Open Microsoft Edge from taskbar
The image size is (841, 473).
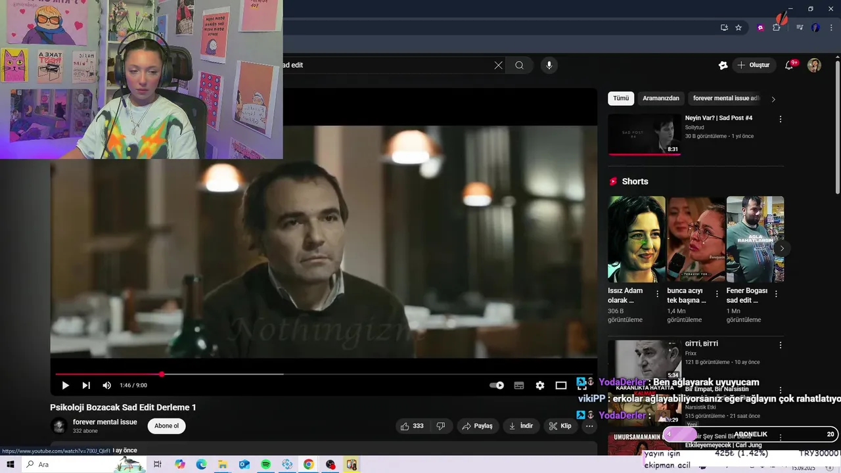(201, 464)
